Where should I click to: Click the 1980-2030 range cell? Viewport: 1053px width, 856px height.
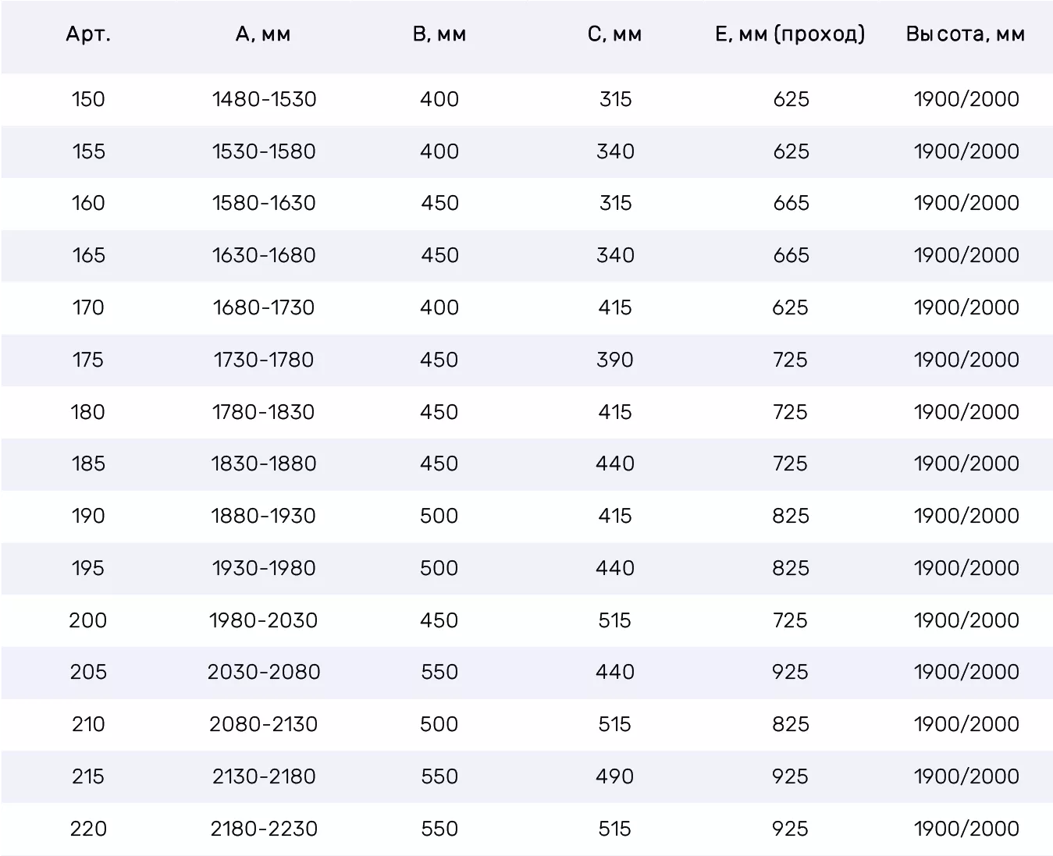click(x=264, y=620)
